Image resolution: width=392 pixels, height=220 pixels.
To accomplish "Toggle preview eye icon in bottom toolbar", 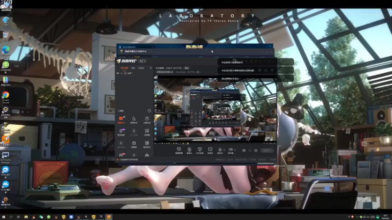I will (x=250, y=151).
